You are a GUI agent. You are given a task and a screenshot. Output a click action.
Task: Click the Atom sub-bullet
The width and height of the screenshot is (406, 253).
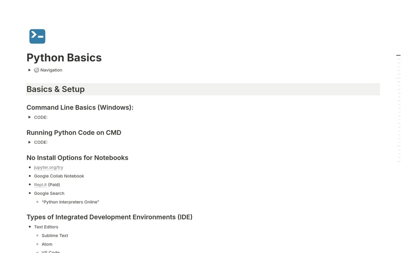[x=47, y=244]
